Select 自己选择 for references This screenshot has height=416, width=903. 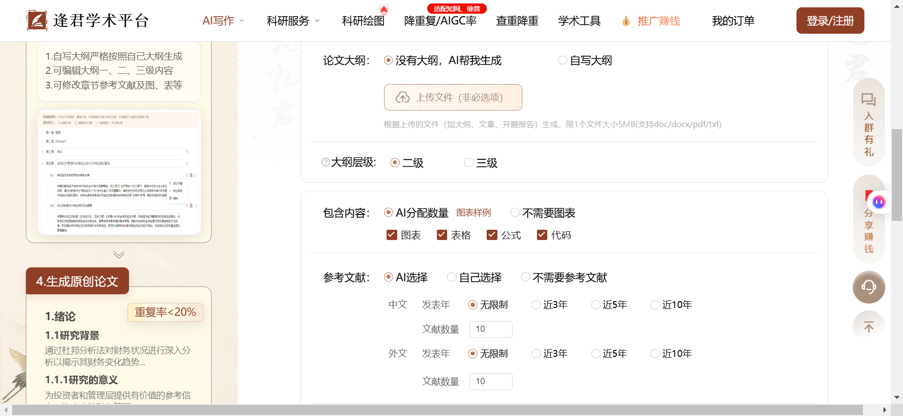click(x=451, y=277)
